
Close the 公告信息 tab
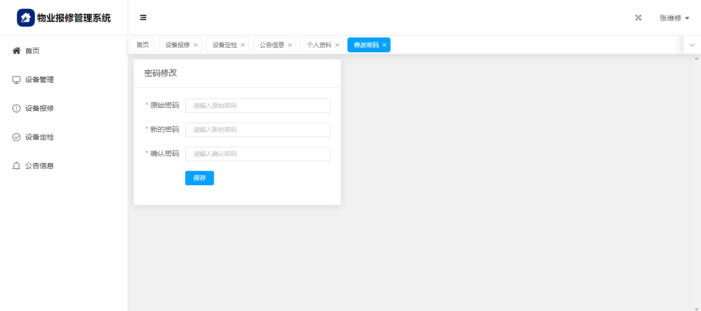point(290,45)
